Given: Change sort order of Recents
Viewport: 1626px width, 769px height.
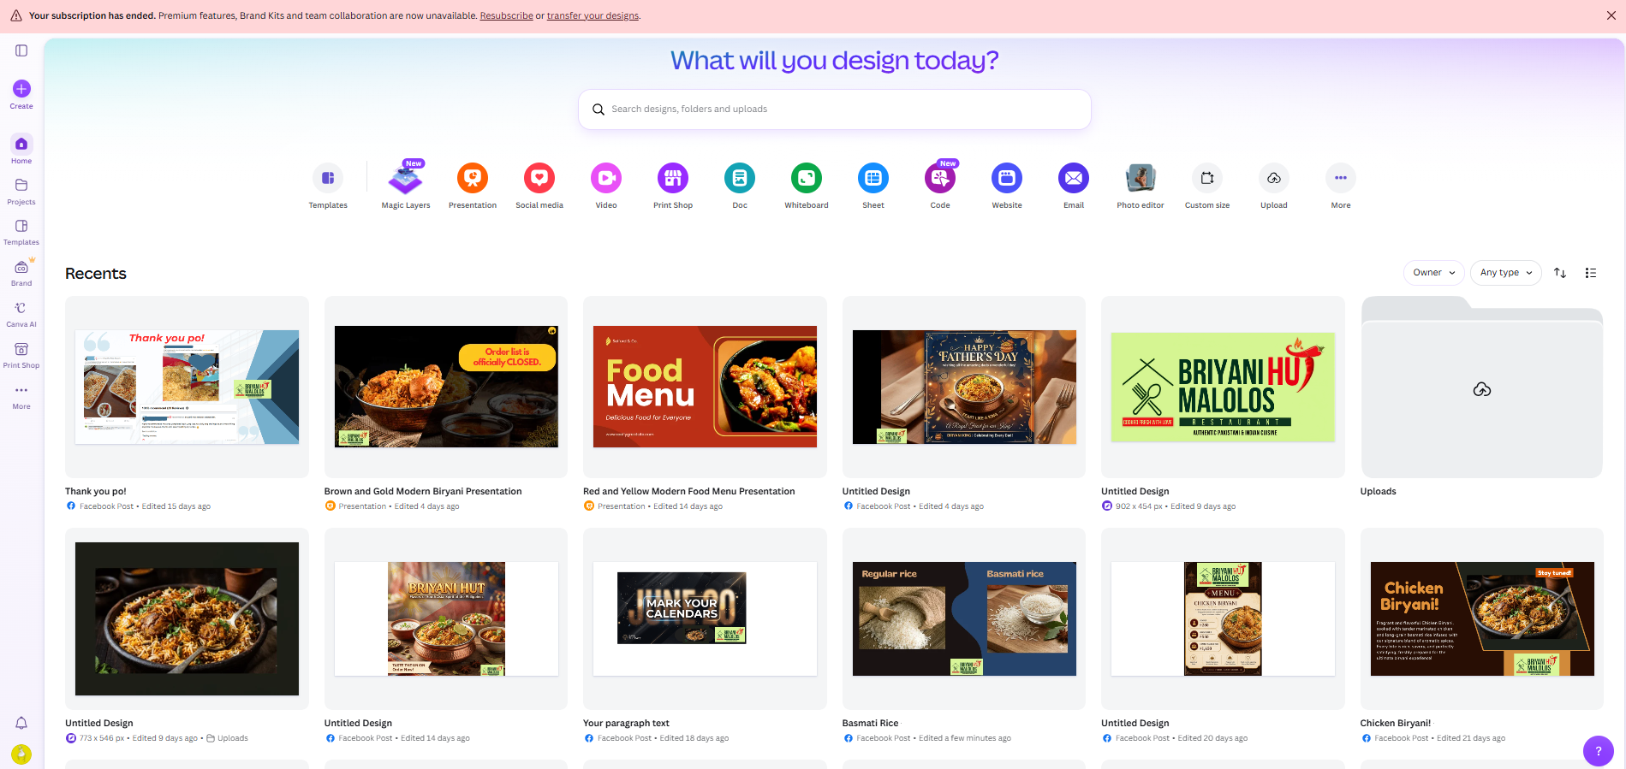Looking at the screenshot, I should (x=1560, y=273).
